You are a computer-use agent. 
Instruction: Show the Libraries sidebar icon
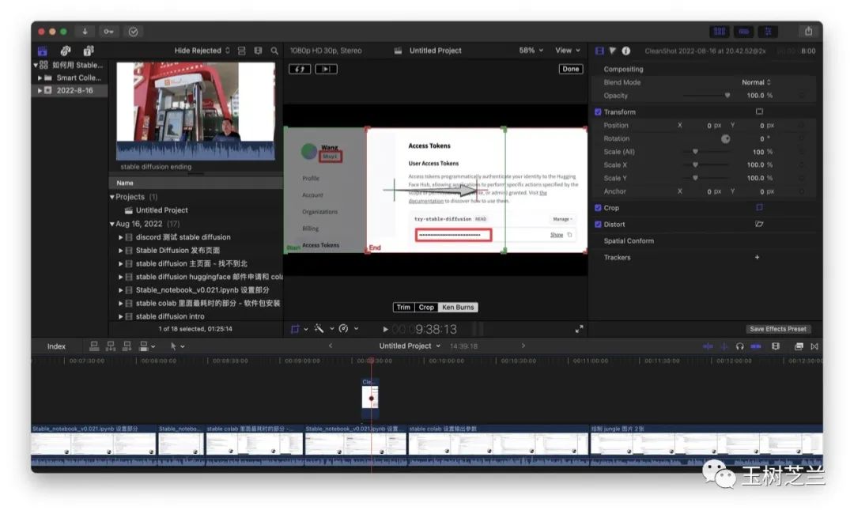43,51
